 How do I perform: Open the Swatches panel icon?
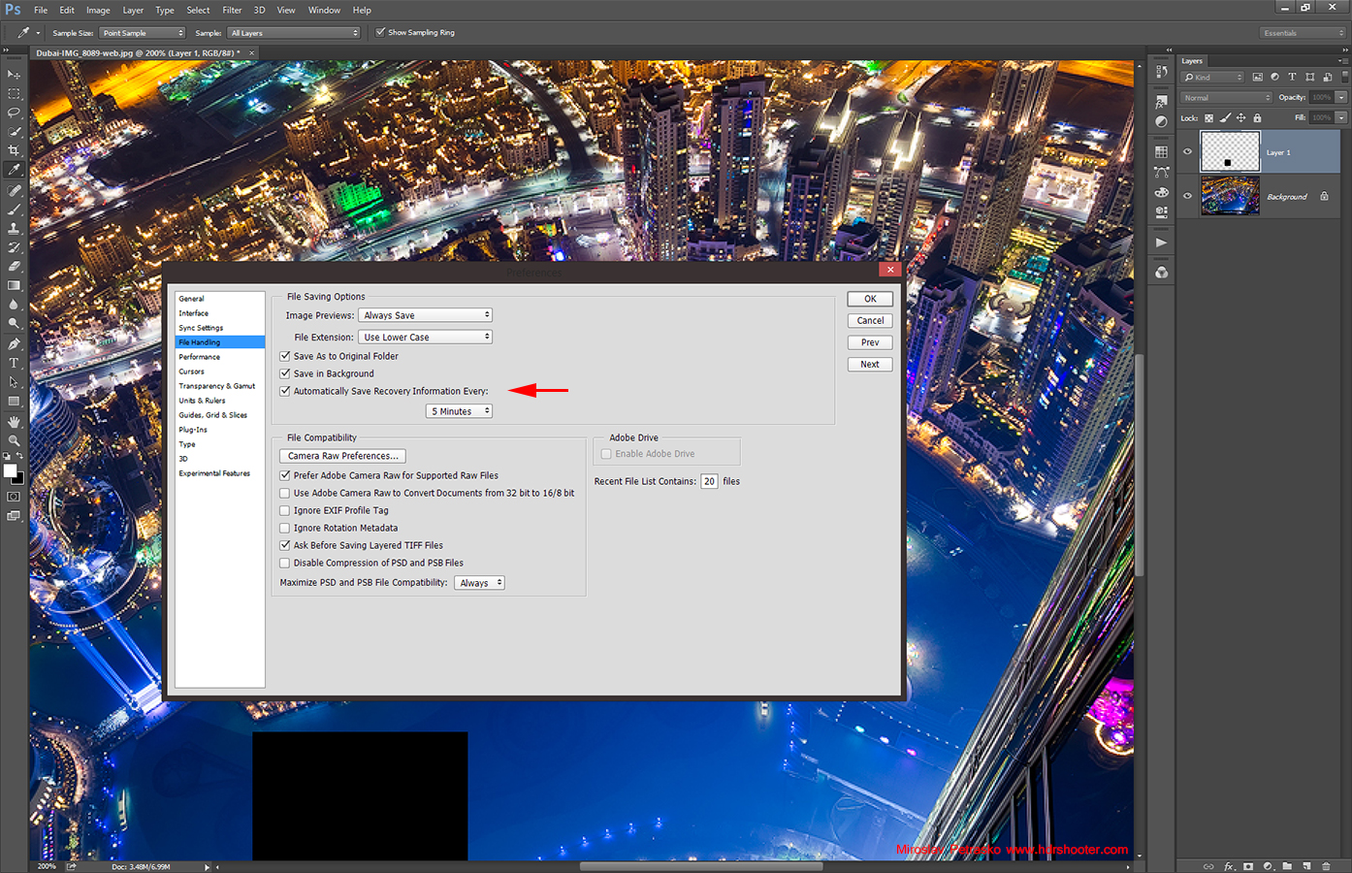pyautogui.click(x=1161, y=152)
